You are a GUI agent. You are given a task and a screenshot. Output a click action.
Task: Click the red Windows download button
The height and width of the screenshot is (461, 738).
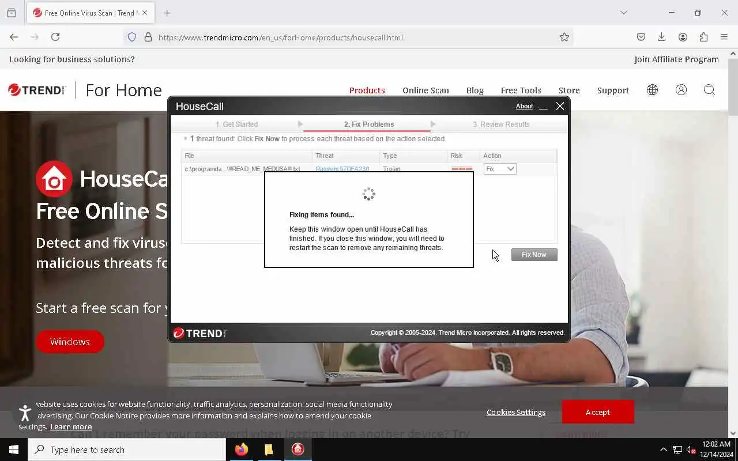(x=70, y=342)
